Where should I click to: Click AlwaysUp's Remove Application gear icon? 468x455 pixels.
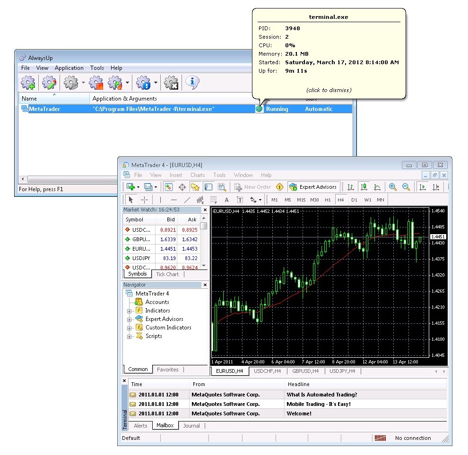point(171,83)
